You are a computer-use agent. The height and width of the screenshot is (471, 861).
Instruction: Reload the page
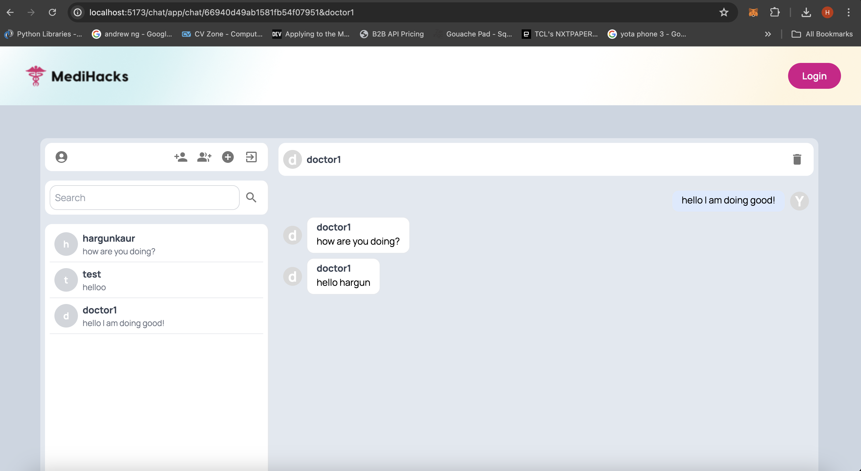click(52, 12)
